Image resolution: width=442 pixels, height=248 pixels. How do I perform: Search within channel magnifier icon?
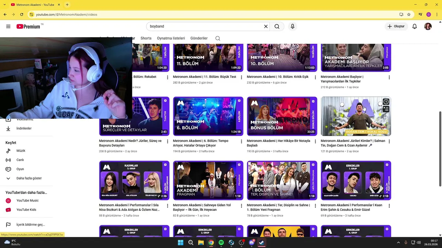click(x=218, y=38)
